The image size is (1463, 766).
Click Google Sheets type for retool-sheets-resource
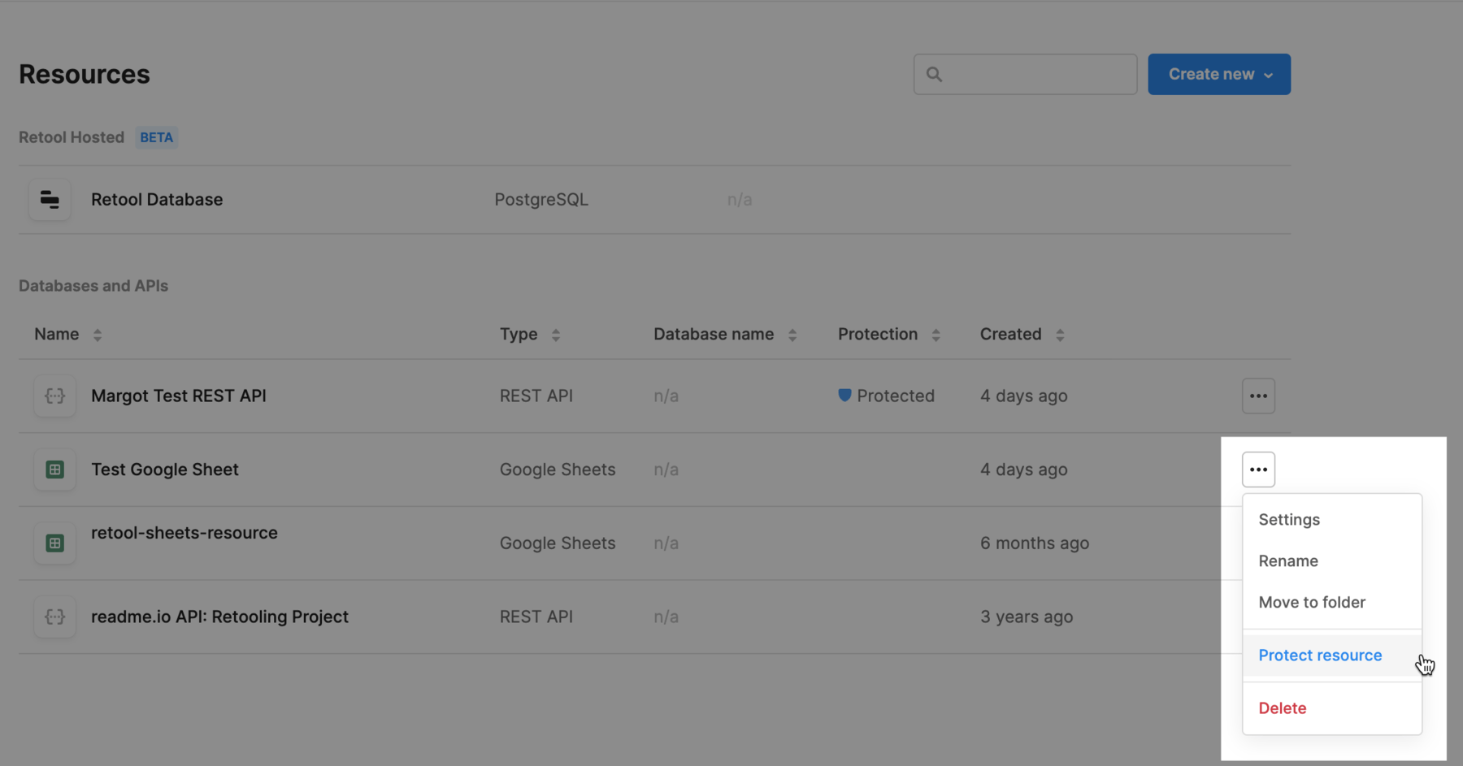pos(558,543)
